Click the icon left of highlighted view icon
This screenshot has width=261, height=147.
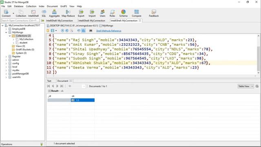pyautogui.click(x=79, y=31)
